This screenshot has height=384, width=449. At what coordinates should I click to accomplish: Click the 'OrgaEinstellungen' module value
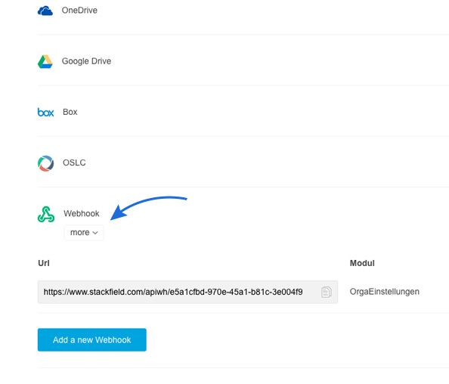tap(385, 292)
